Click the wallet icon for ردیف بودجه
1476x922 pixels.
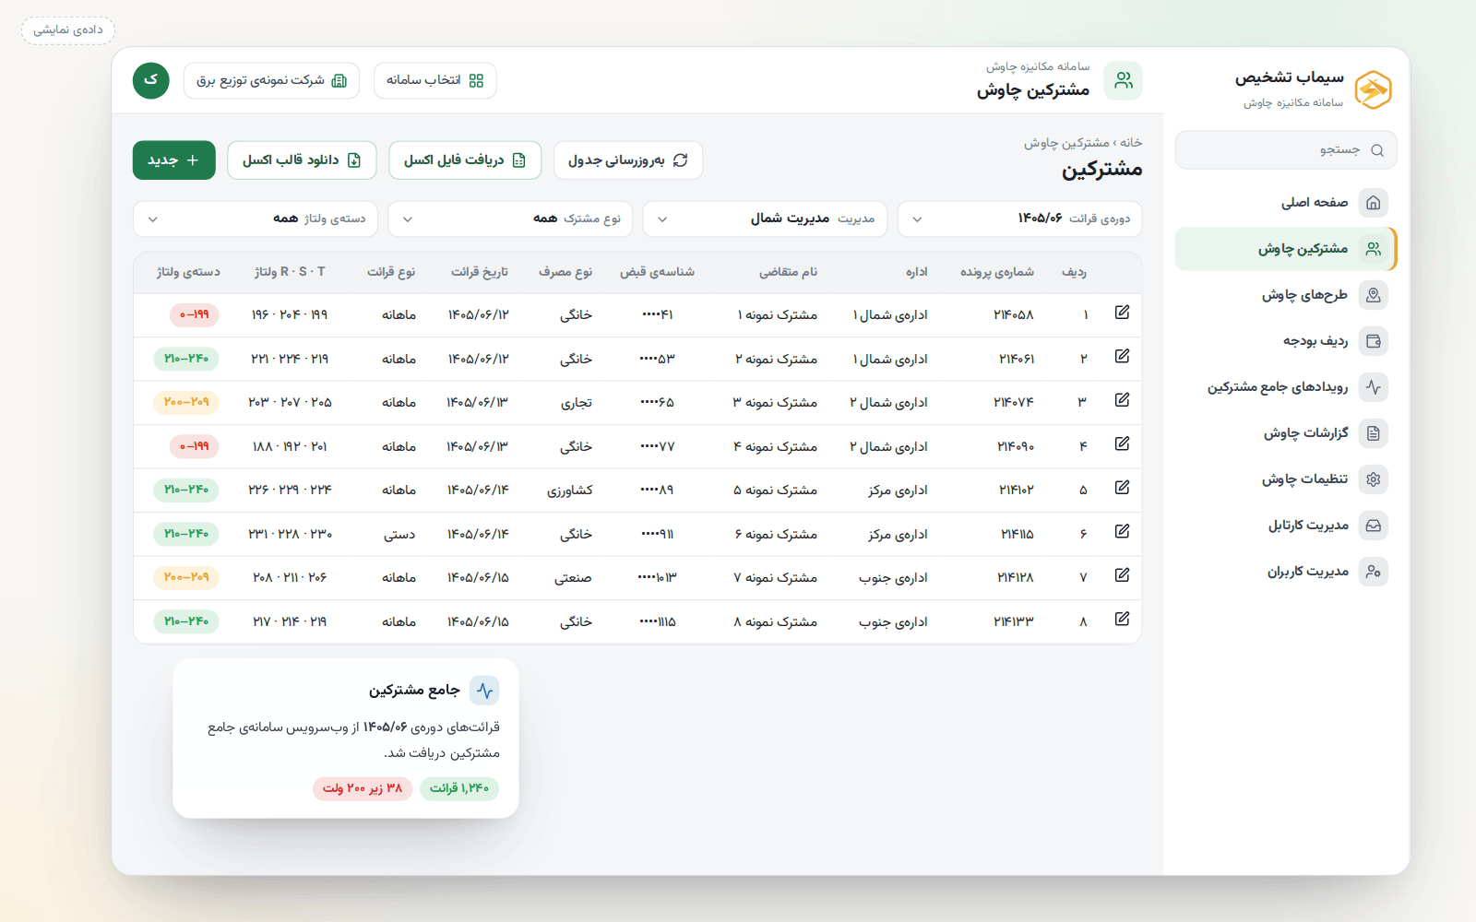point(1373,341)
